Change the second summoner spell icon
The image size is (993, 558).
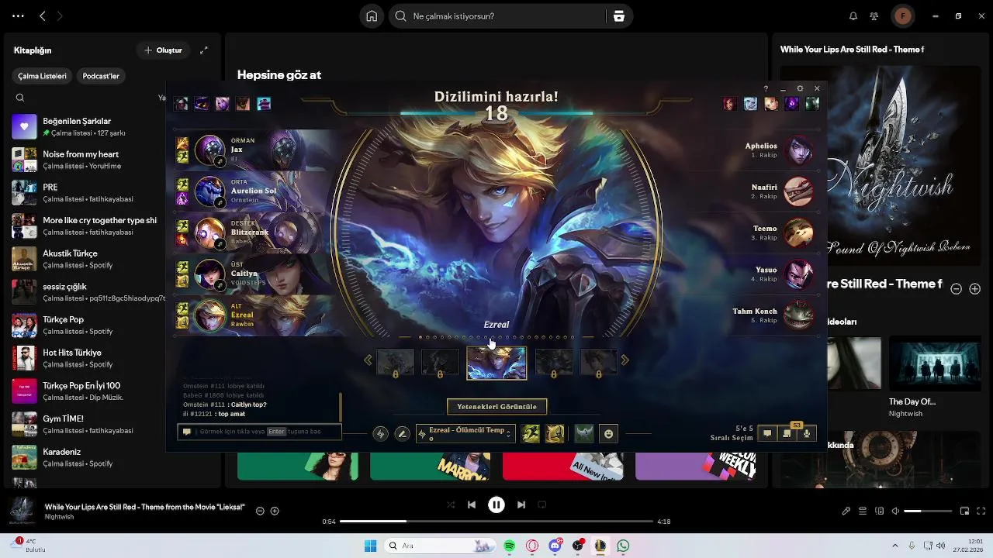(555, 434)
